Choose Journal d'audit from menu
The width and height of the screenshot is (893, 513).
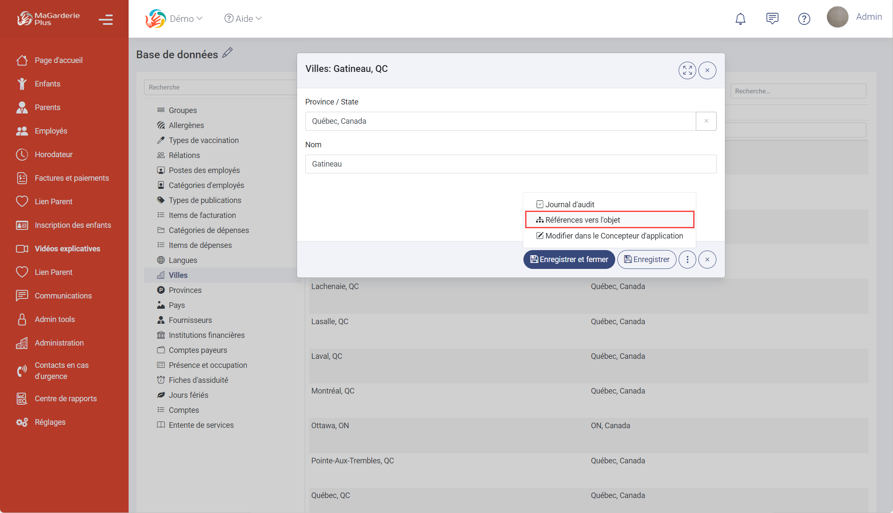coord(569,204)
